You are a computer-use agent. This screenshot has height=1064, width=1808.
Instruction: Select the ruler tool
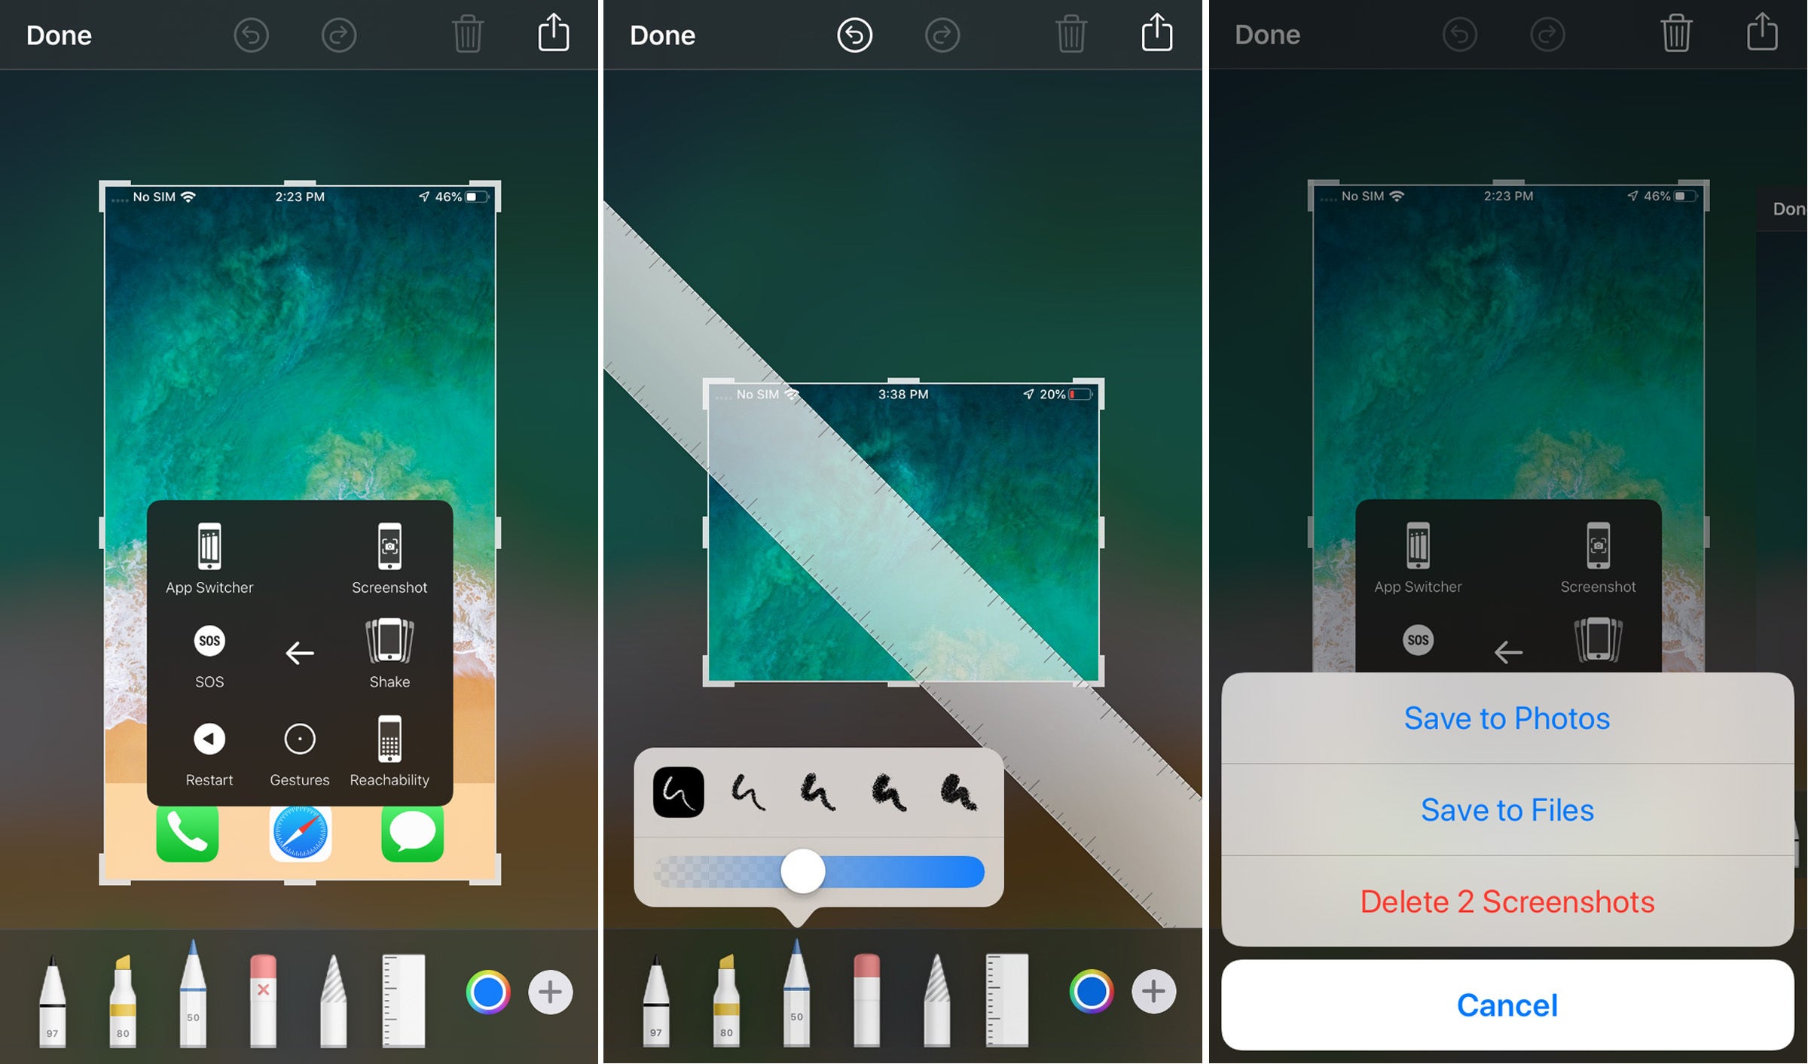[x=432, y=992]
